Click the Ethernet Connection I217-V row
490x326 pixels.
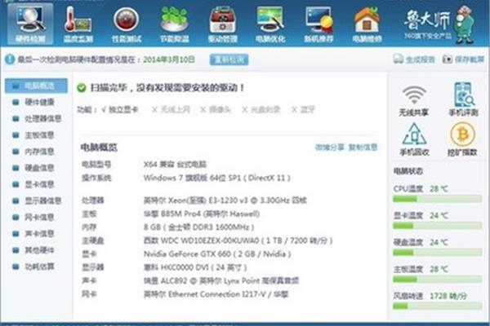click(x=185, y=294)
